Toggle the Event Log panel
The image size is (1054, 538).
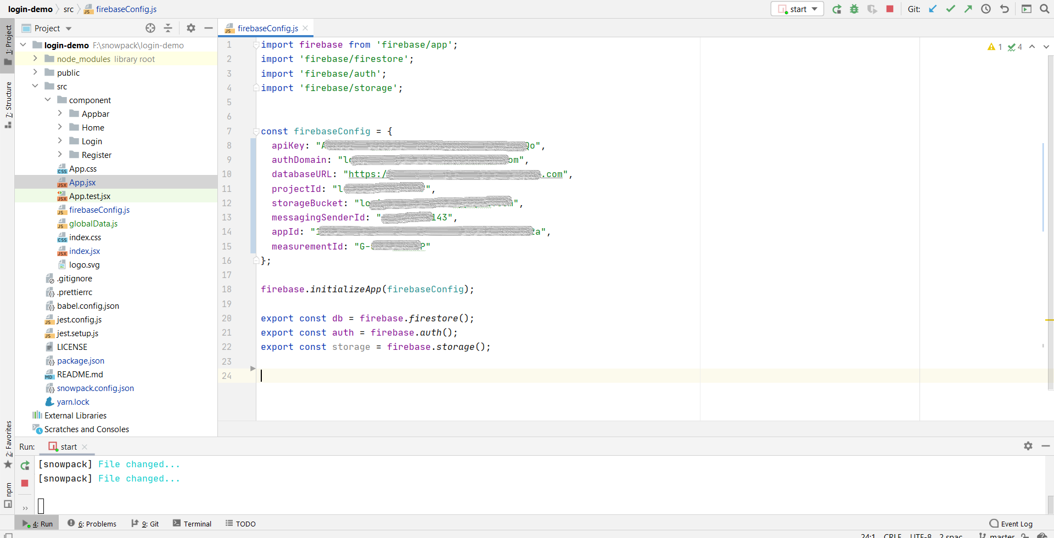pyautogui.click(x=1011, y=524)
